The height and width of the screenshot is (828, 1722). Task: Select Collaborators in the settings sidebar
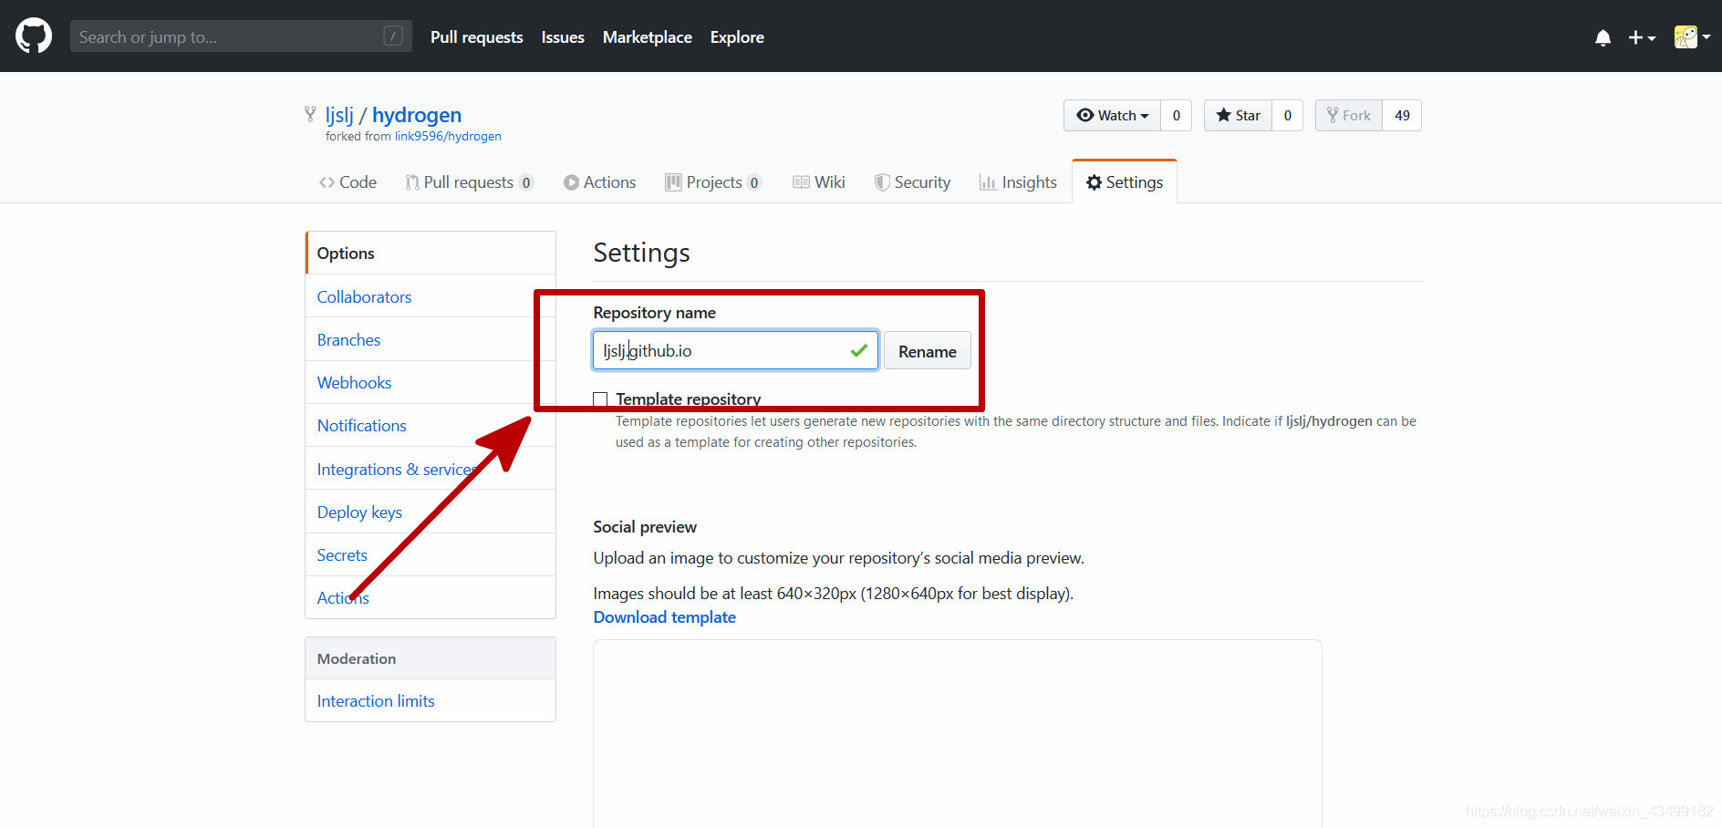coord(364,297)
